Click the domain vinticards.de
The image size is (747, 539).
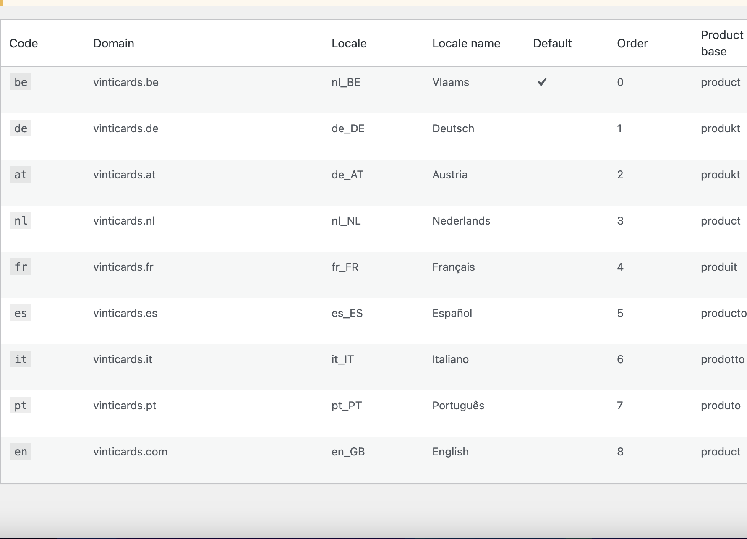click(x=126, y=128)
